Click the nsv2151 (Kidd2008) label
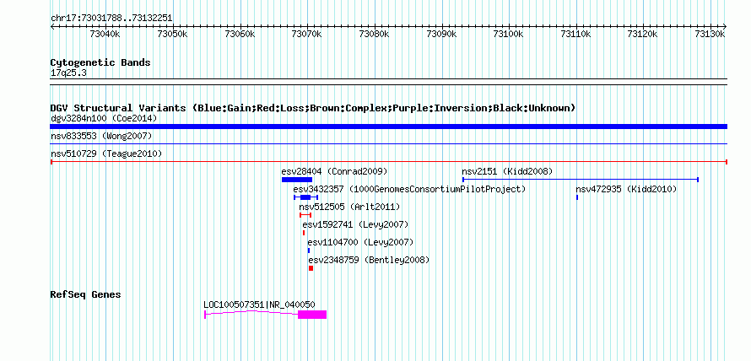Image resolution: width=751 pixels, height=361 pixels. pyautogui.click(x=507, y=171)
